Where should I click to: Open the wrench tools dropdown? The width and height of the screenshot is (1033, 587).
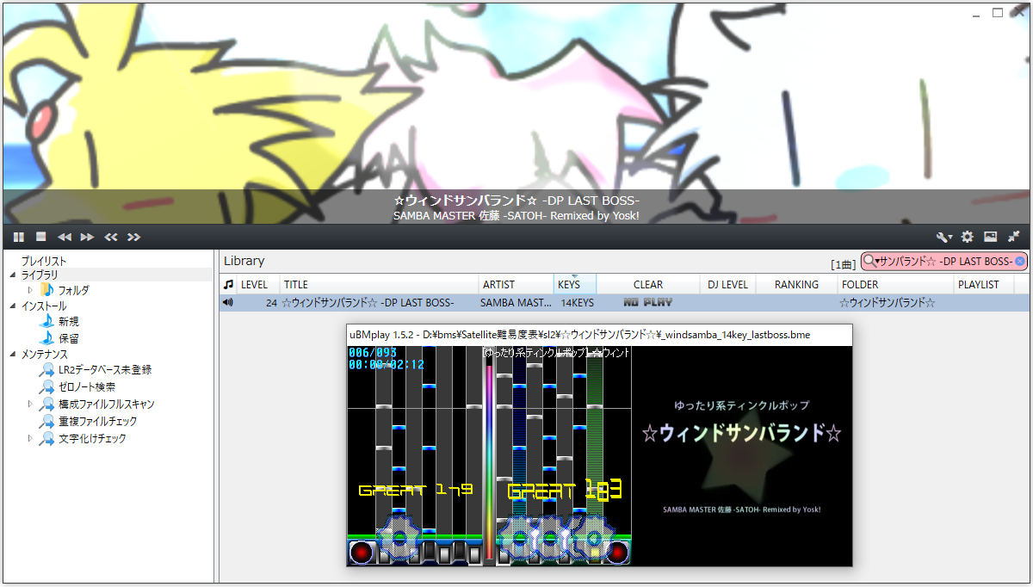click(944, 237)
